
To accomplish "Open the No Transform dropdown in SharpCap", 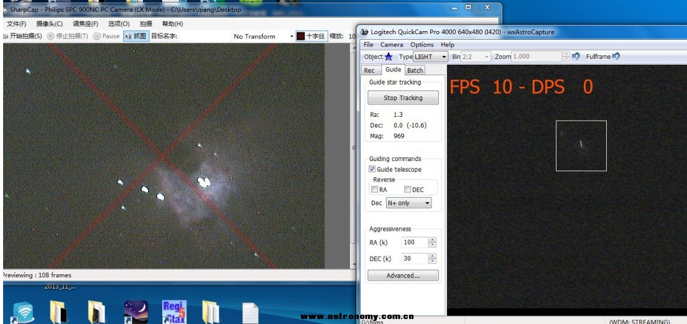I will 264,36.
